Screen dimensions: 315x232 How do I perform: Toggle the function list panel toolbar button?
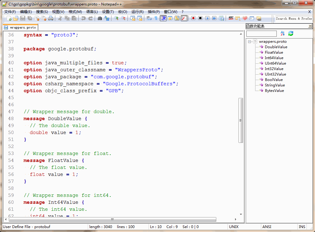pos(184,18)
